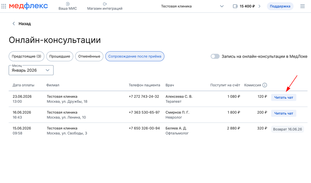Select the Сопровождение после приёма tab
Screen dimensions: 311x183
coord(135,56)
